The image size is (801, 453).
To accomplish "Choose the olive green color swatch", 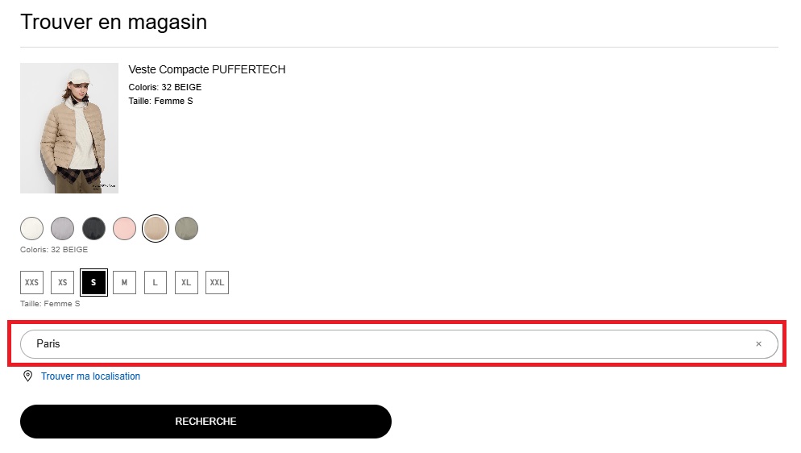I will [x=186, y=229].
